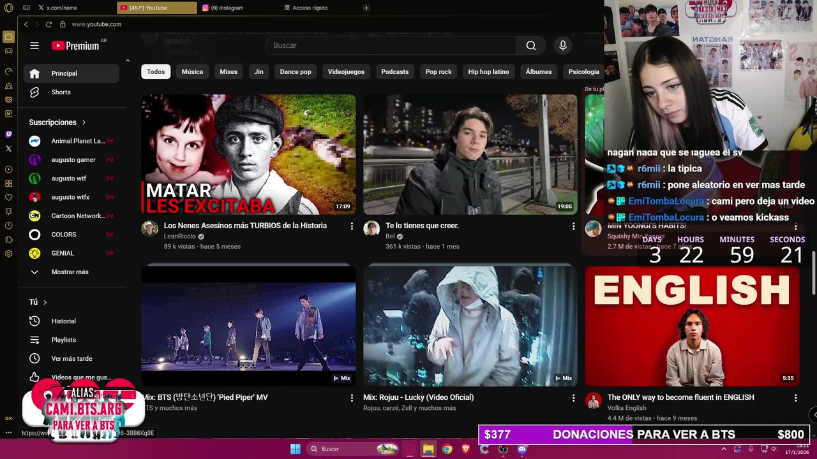Open the GENIAL subscription channel
The image size is (817, 459).
click(71, 253)
